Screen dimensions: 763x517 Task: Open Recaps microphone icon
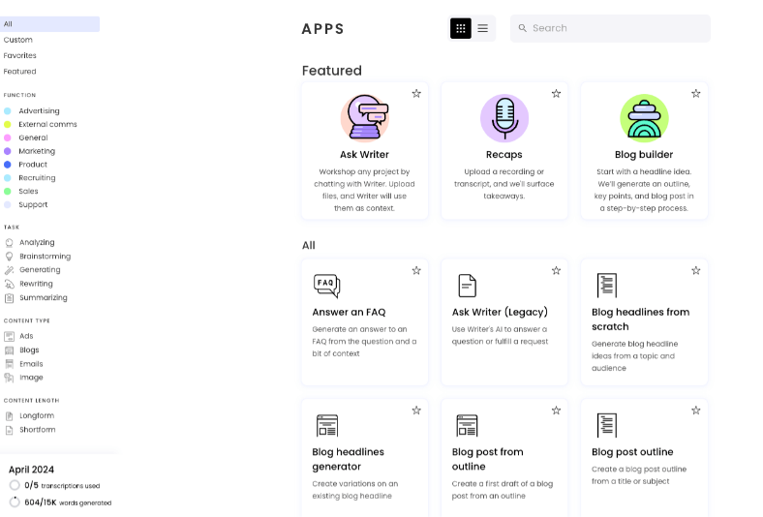tap(504, 118)
